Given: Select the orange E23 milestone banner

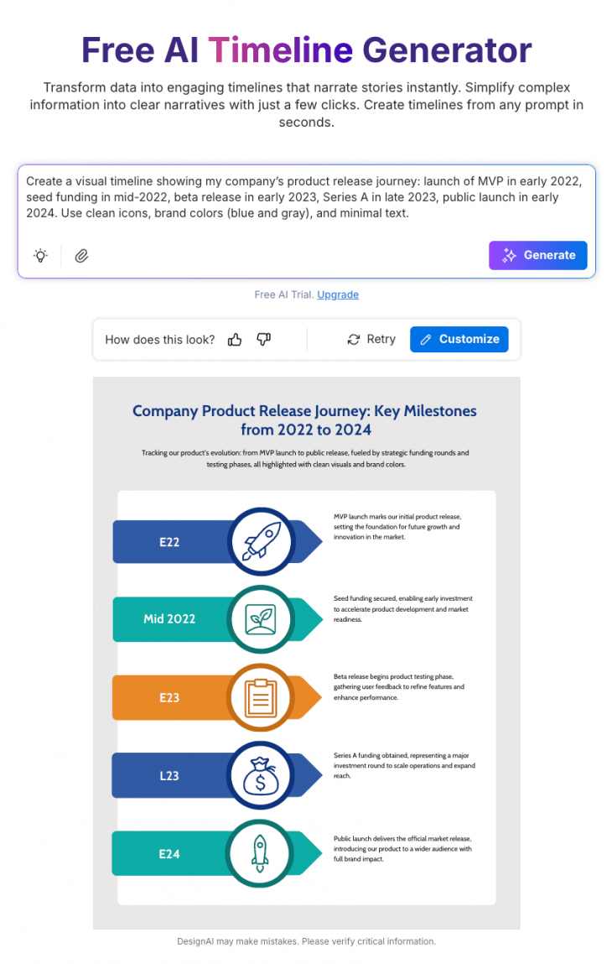Looking at the screenshot, I should pos(169,697).
